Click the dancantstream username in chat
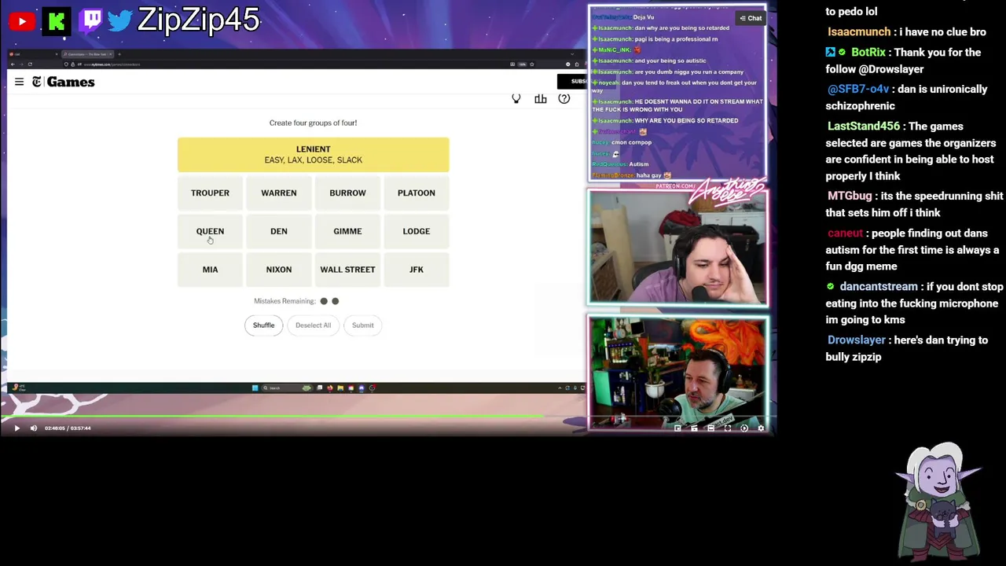This screenshot has width=1006, height=566. pyautogui.click(x=879, y=287)
